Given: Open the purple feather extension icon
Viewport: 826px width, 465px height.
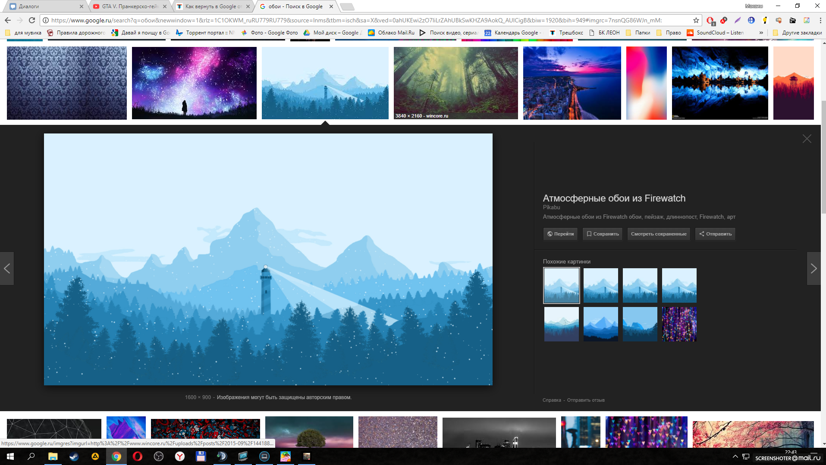Looking at the screenshot, I should tap(738, 20).
